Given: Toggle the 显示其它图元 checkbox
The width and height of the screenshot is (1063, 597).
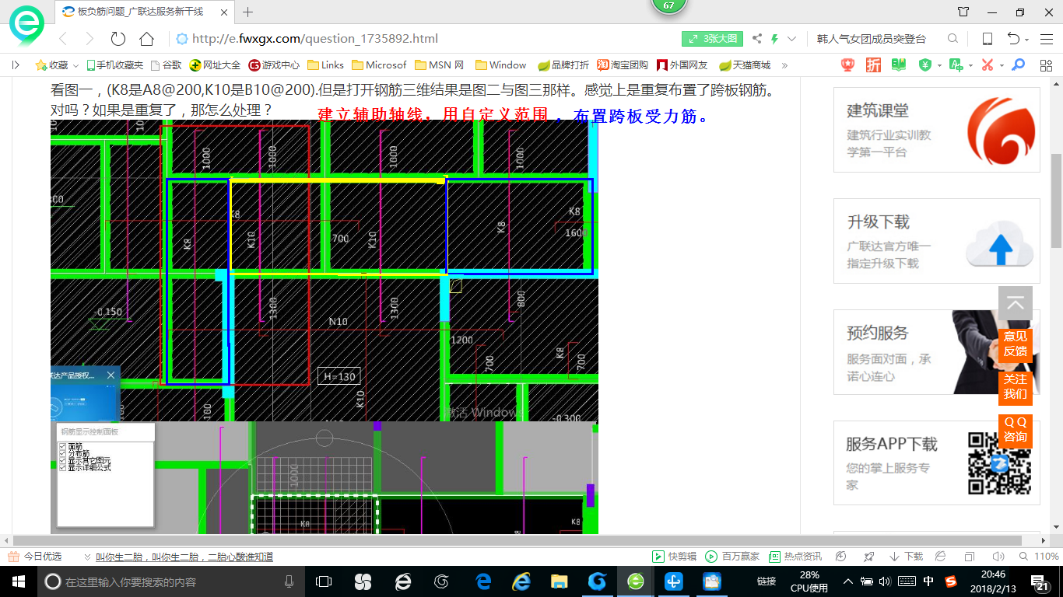Looking at the screenshot, I should 63,461.
